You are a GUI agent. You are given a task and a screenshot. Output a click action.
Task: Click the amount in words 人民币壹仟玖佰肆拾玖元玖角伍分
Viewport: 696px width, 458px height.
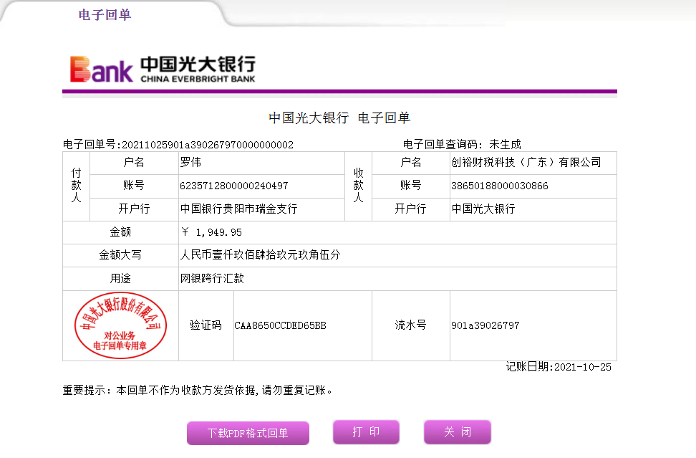pyautogui.click(x=260, y=255)
